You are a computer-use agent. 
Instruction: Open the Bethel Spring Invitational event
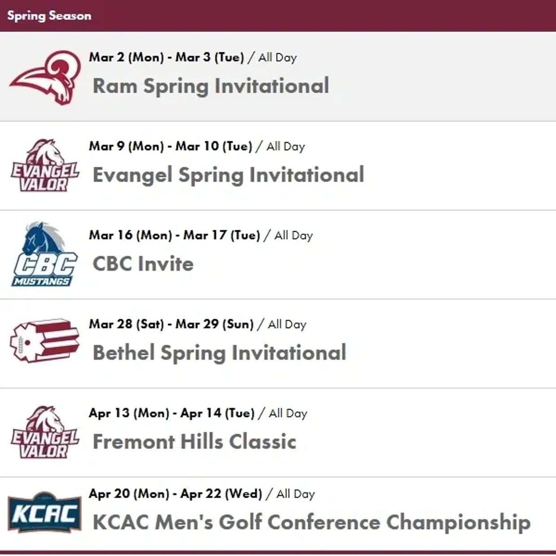219,353
